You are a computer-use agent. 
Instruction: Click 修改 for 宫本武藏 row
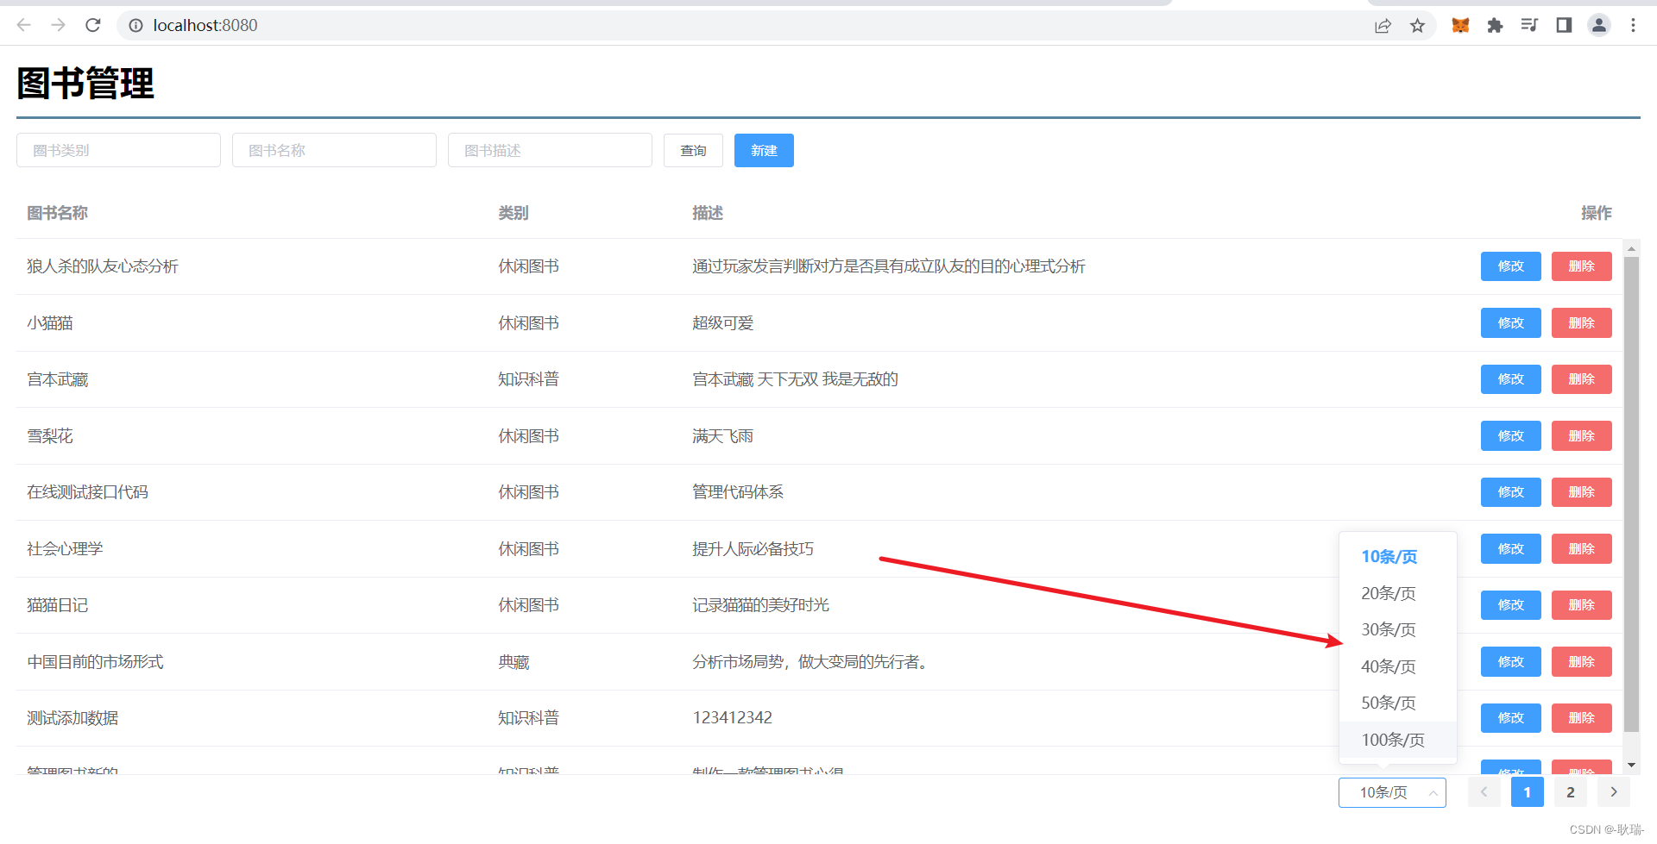pos(1511,379)
